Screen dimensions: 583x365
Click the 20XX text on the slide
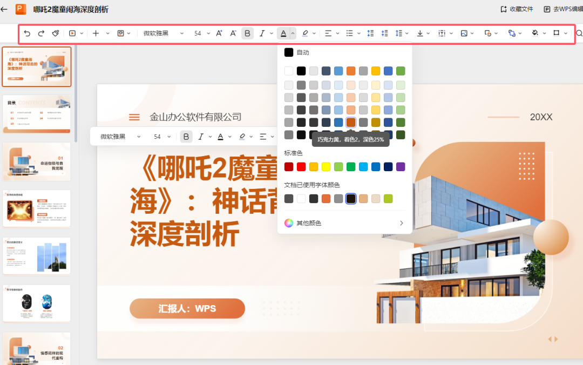click(541, 117)
